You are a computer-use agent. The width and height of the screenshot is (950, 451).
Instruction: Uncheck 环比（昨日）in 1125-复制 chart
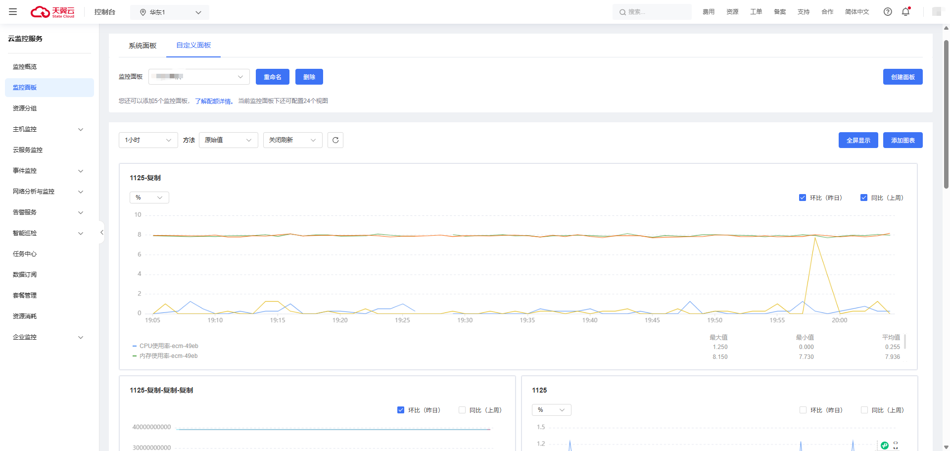click(x=803, y=198)
